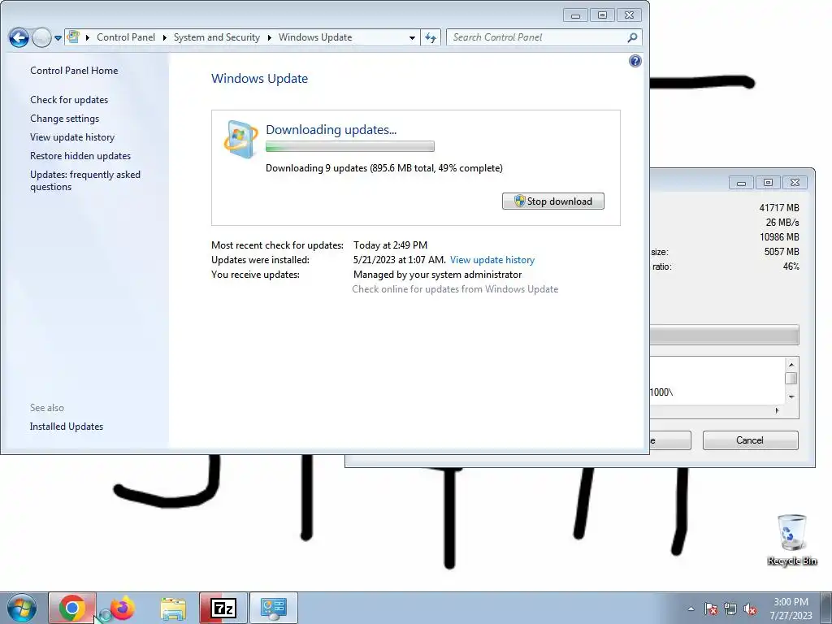The height and width of the screenshot is (624, 832).
Task: Maximize the 7-Zip progress window
Action: (768, 183)
